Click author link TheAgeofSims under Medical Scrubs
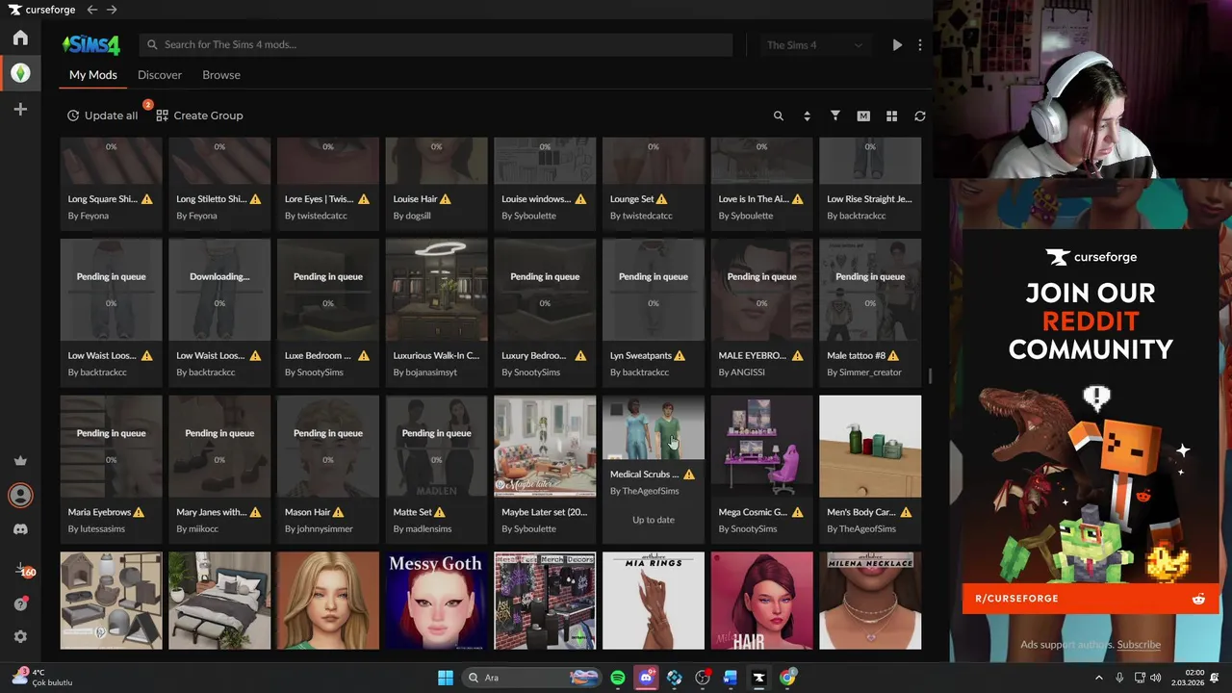Viewport: 1232px width, 693px height. tap(651, 491)
